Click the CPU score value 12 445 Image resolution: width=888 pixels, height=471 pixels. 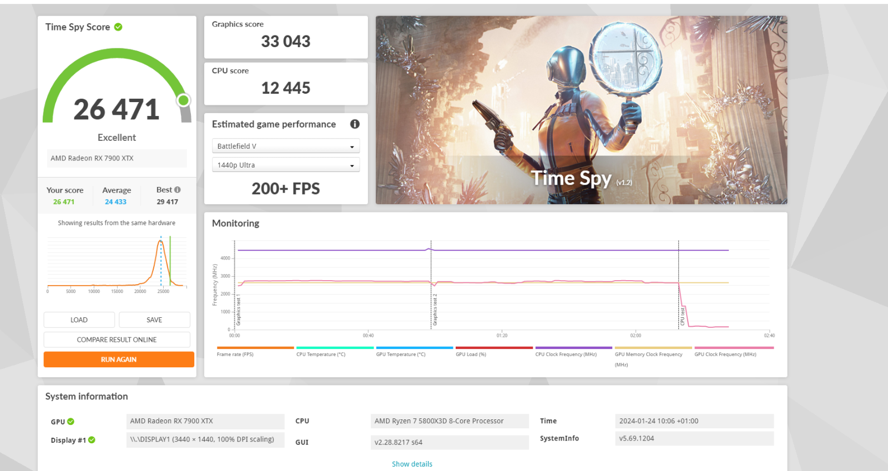click(x=286, y=88)
